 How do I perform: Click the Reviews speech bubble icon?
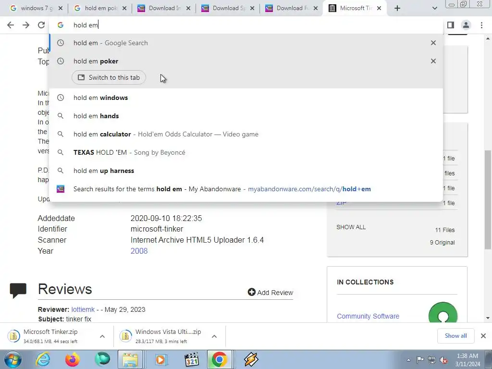coord(18,290)
